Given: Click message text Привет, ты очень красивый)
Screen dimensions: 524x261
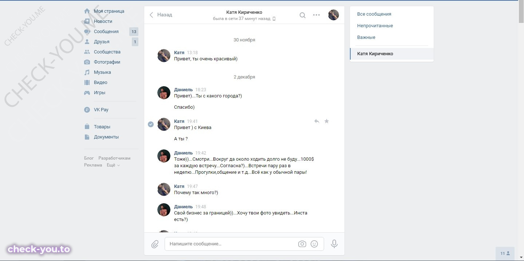Looking at the screenshot, I should [206, 59].
